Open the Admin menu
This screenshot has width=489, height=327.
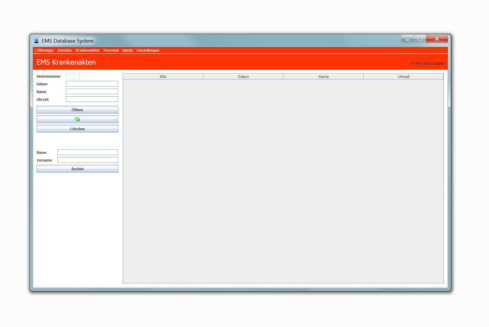click(x=127, y=50)
